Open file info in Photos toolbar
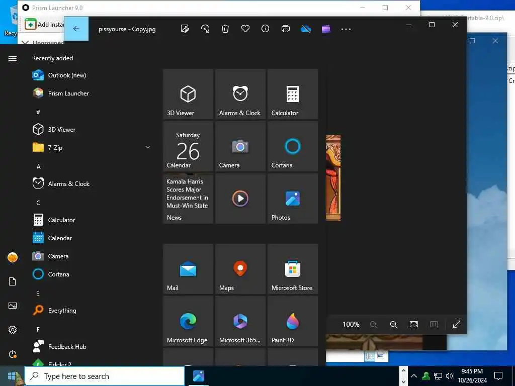The width and height of the screenshot is (515, 386). click(266, 29)
